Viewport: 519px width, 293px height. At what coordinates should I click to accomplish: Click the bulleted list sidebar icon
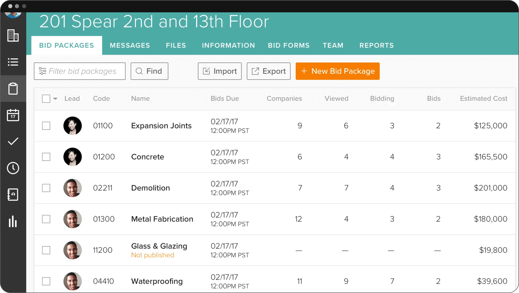(13, 62)
